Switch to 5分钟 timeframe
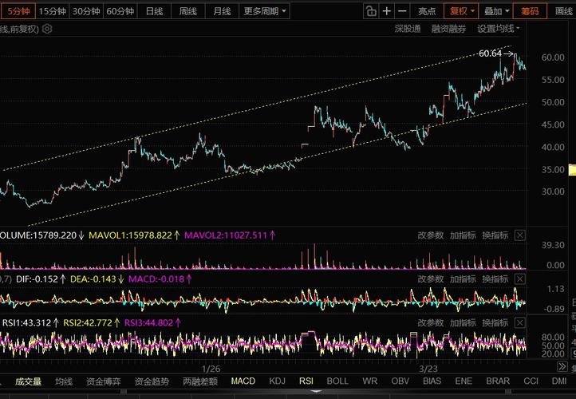576x399 pixels. tap(18, 11)
